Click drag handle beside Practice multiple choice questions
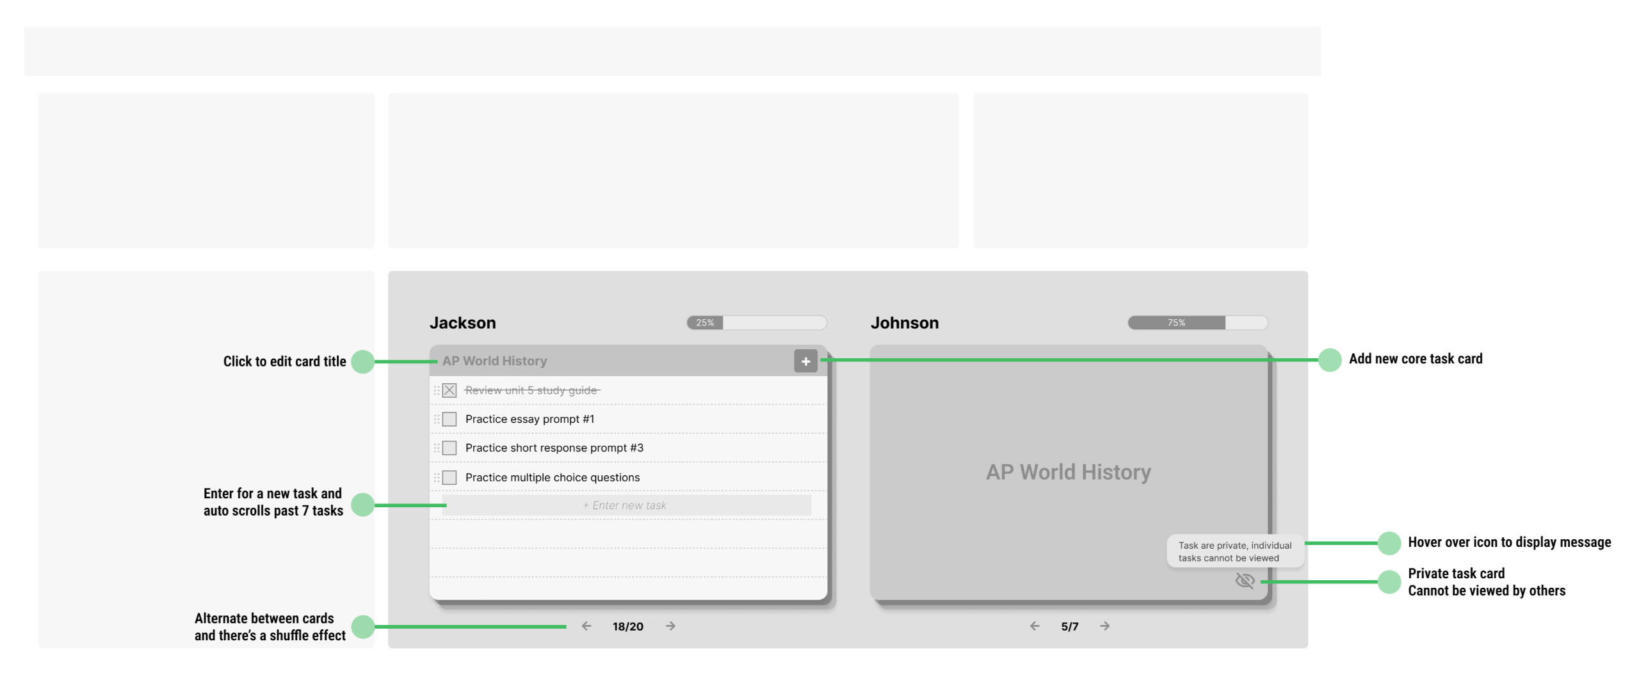Screen dimensions: 1639x678 tap(437, 478)
